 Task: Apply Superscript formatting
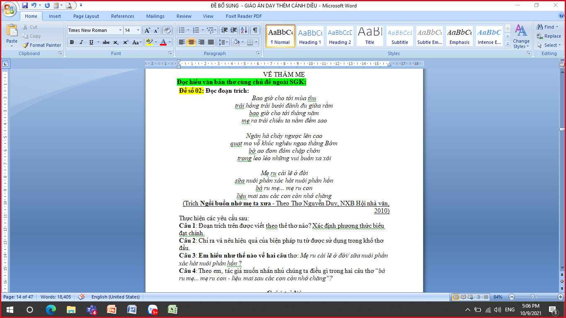pyautogui.click(x=126, y=42)
